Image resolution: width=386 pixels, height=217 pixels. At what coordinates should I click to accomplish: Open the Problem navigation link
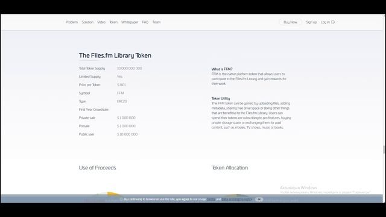coord(72,22)
